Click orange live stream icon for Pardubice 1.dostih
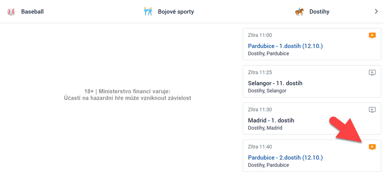 pyautogui.click(x=372, y=35)
